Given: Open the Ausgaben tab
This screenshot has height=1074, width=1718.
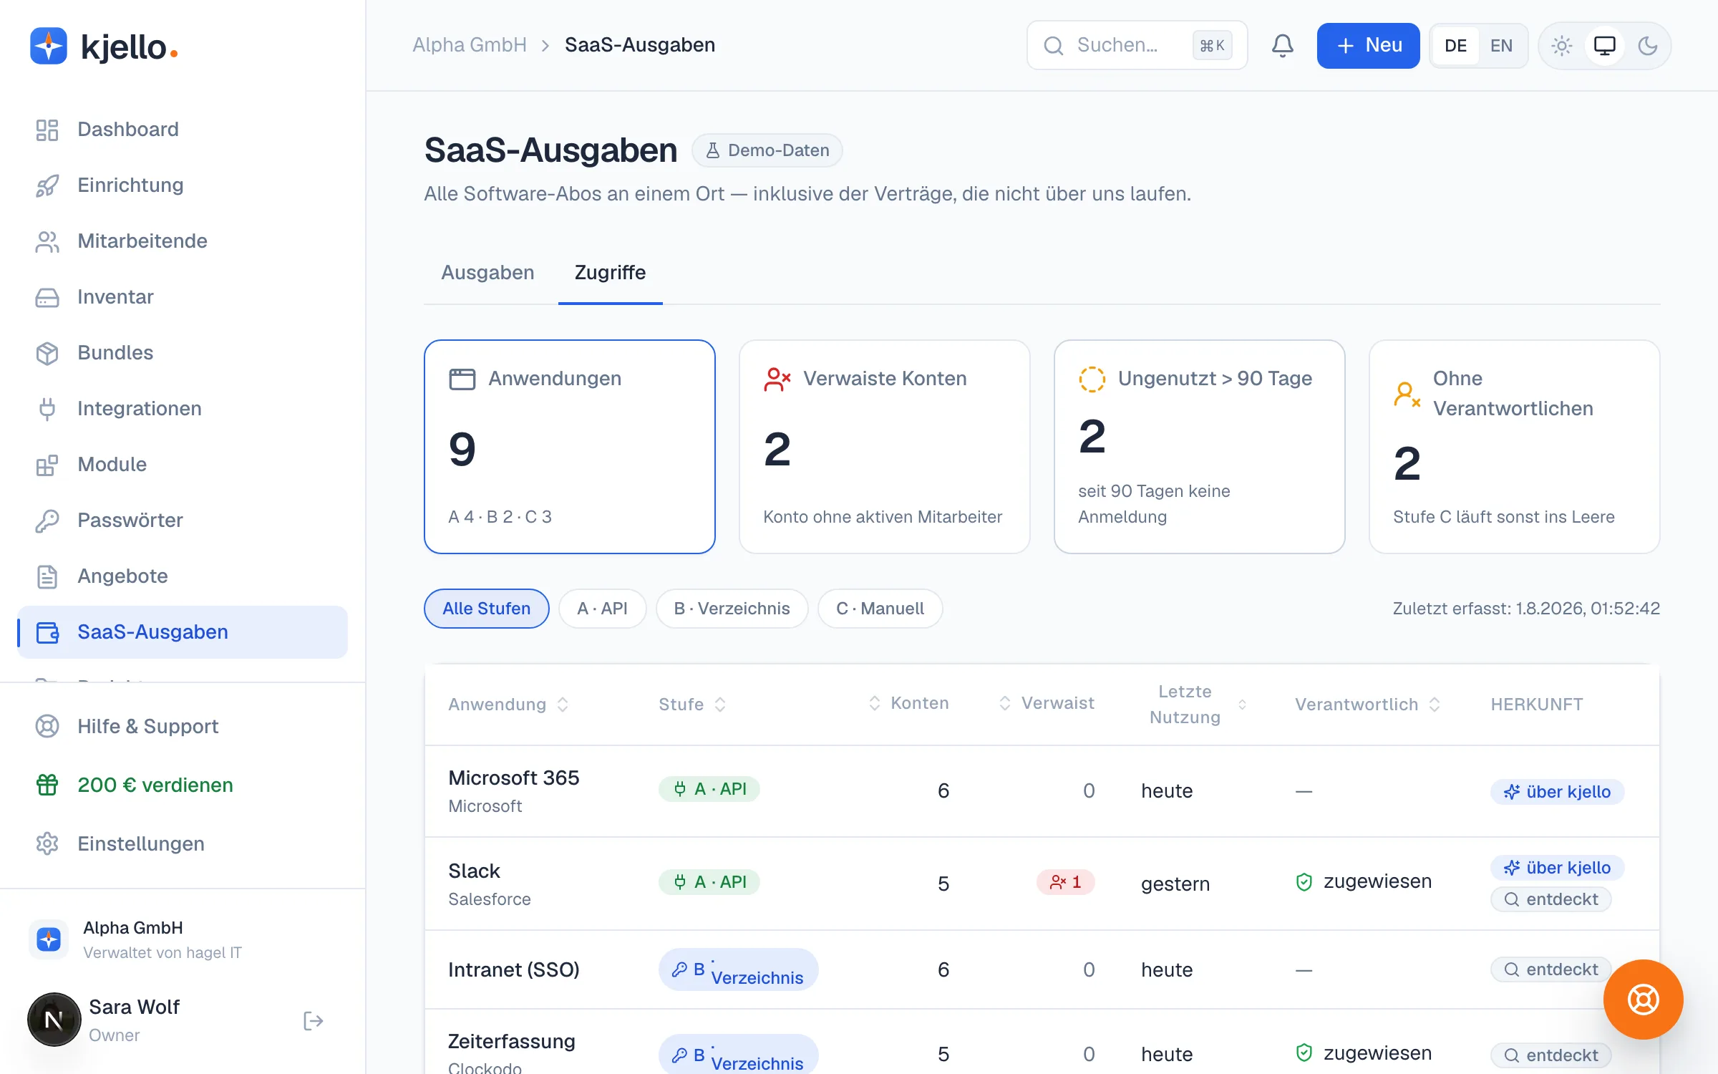Looking at the screenshot, I should [x=487, y=273].
